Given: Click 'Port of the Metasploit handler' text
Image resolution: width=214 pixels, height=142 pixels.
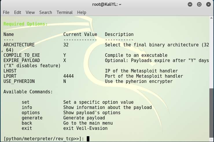Looking at the screenshot, I should pos(144,76).
